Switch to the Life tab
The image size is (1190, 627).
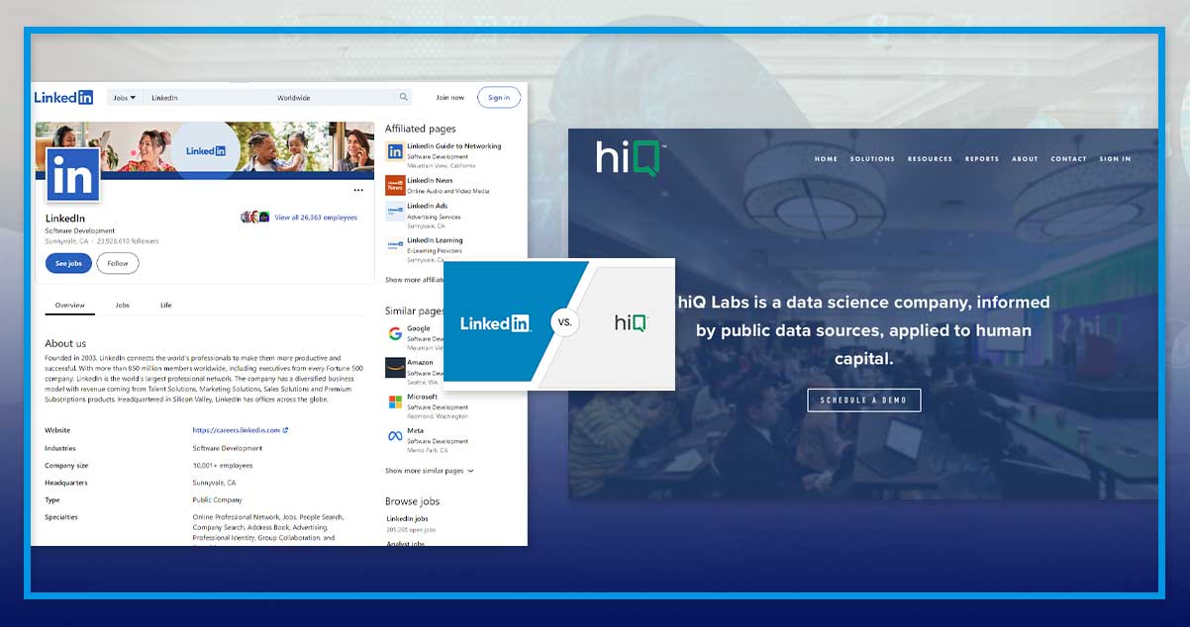[x=165, y=305]
